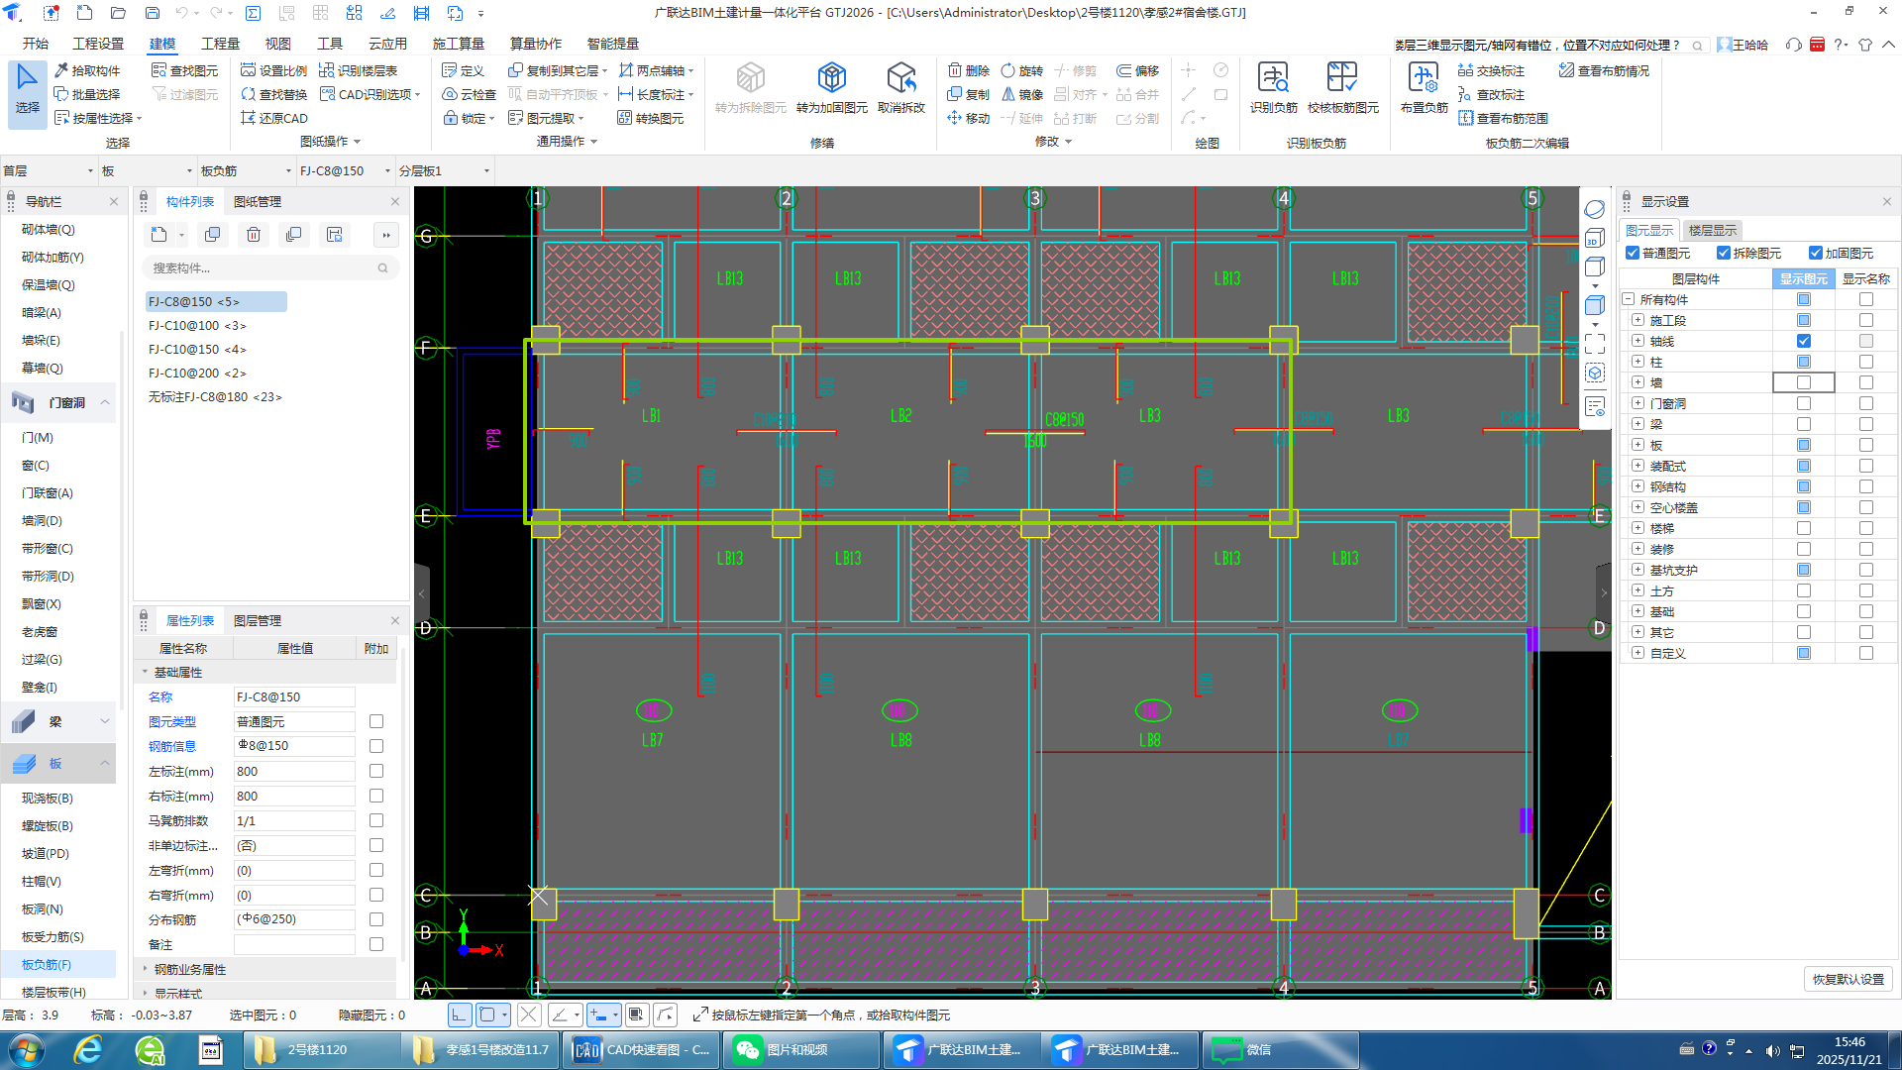This screenshot has width=1902, height=1070.
Task: Uncheck the 拆除图元 checkbox
Action: 1724,253
